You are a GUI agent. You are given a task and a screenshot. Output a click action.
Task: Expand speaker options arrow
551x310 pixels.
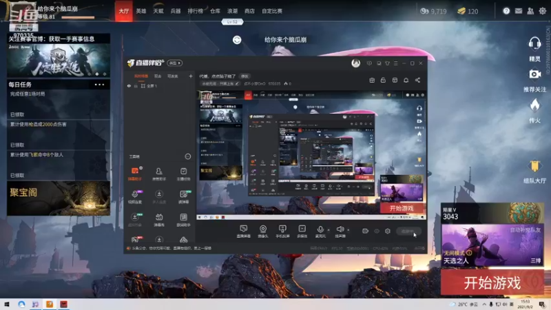click(x=349, y=230)
